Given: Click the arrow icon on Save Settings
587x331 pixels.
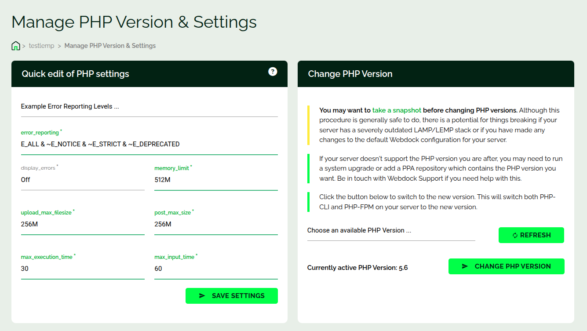Looking at the screenshot, I should tap(202, 296).
